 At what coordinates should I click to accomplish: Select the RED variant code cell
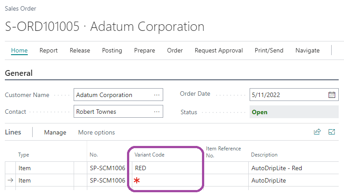(x=165, y=168)
